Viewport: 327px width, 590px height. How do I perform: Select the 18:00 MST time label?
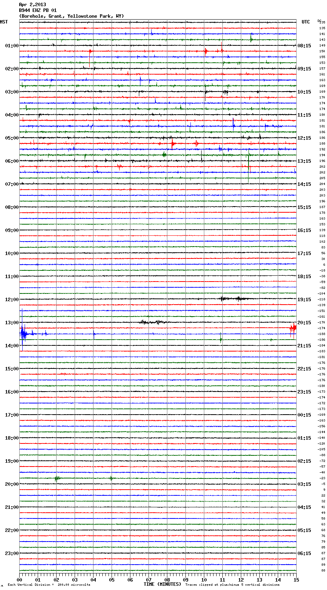click(12, 438)
